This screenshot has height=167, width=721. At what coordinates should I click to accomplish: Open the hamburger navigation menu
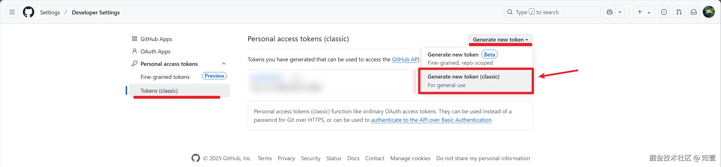coord(12,12)
